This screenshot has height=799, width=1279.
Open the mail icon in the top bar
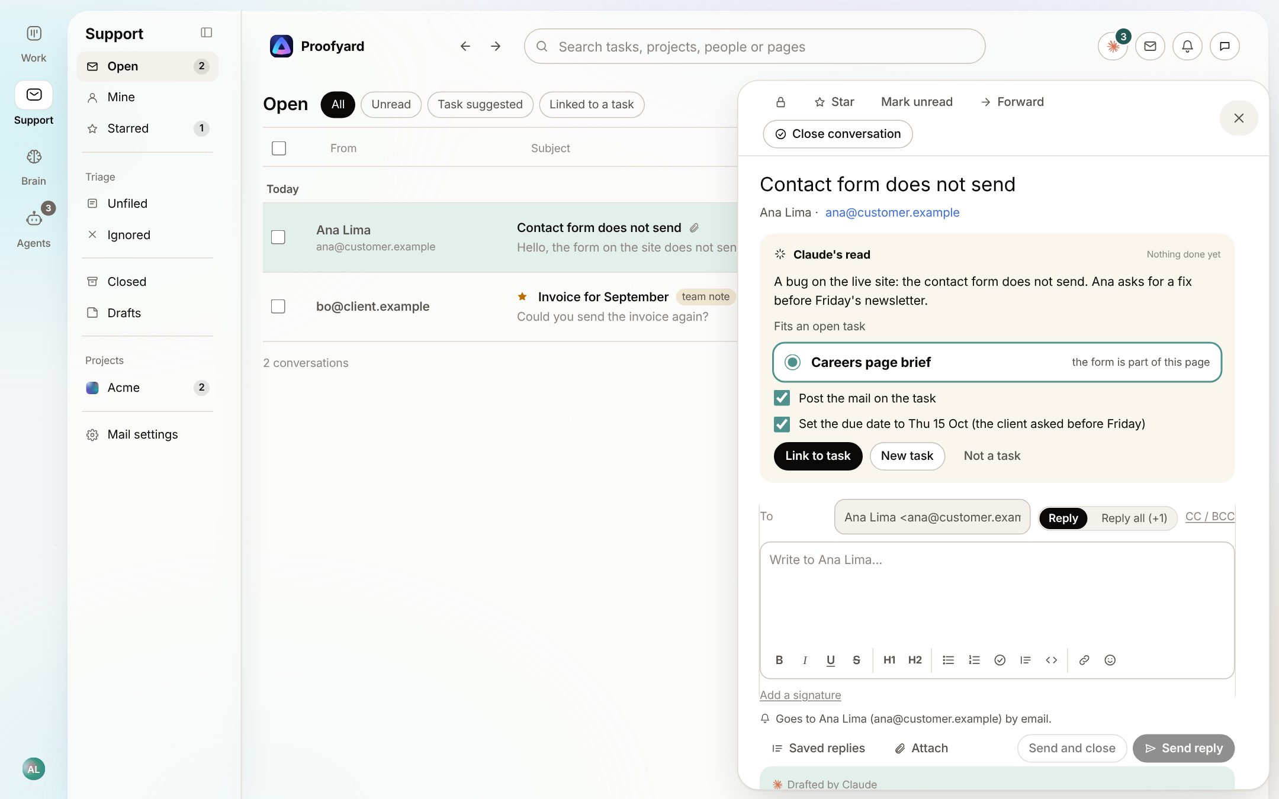(x=1150, y=46)
